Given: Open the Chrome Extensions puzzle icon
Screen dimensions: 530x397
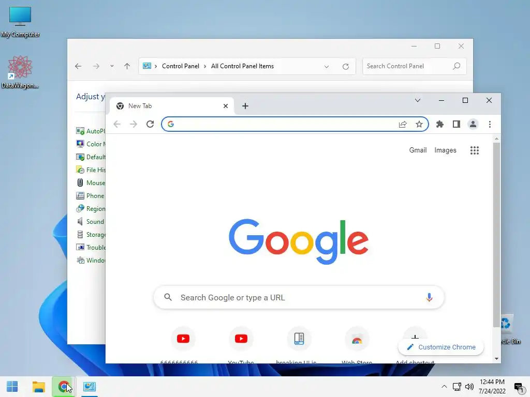Looking at the screenshot, I should 440,124.
